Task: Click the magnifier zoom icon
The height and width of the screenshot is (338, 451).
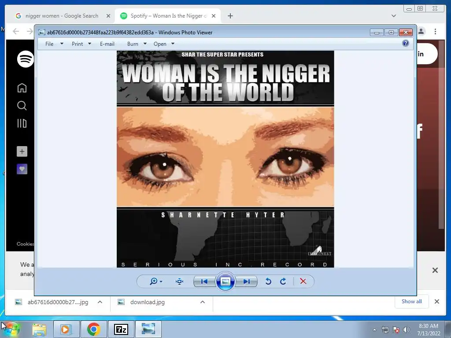Action: click(x=154, y=281)
